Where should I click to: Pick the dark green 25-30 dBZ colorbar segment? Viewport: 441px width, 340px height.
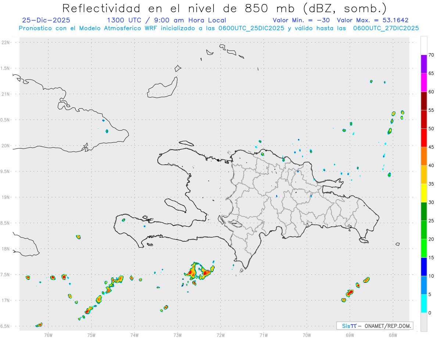[424, 212]
